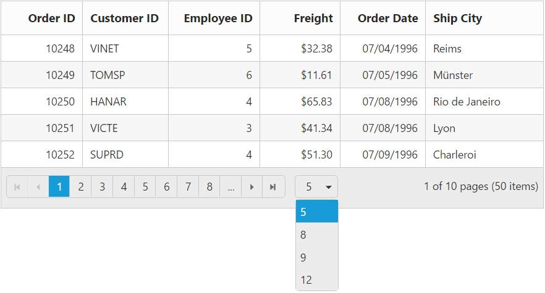Click the Employee ID column header
The image size is (545, 293).
[x=218, y=19]
